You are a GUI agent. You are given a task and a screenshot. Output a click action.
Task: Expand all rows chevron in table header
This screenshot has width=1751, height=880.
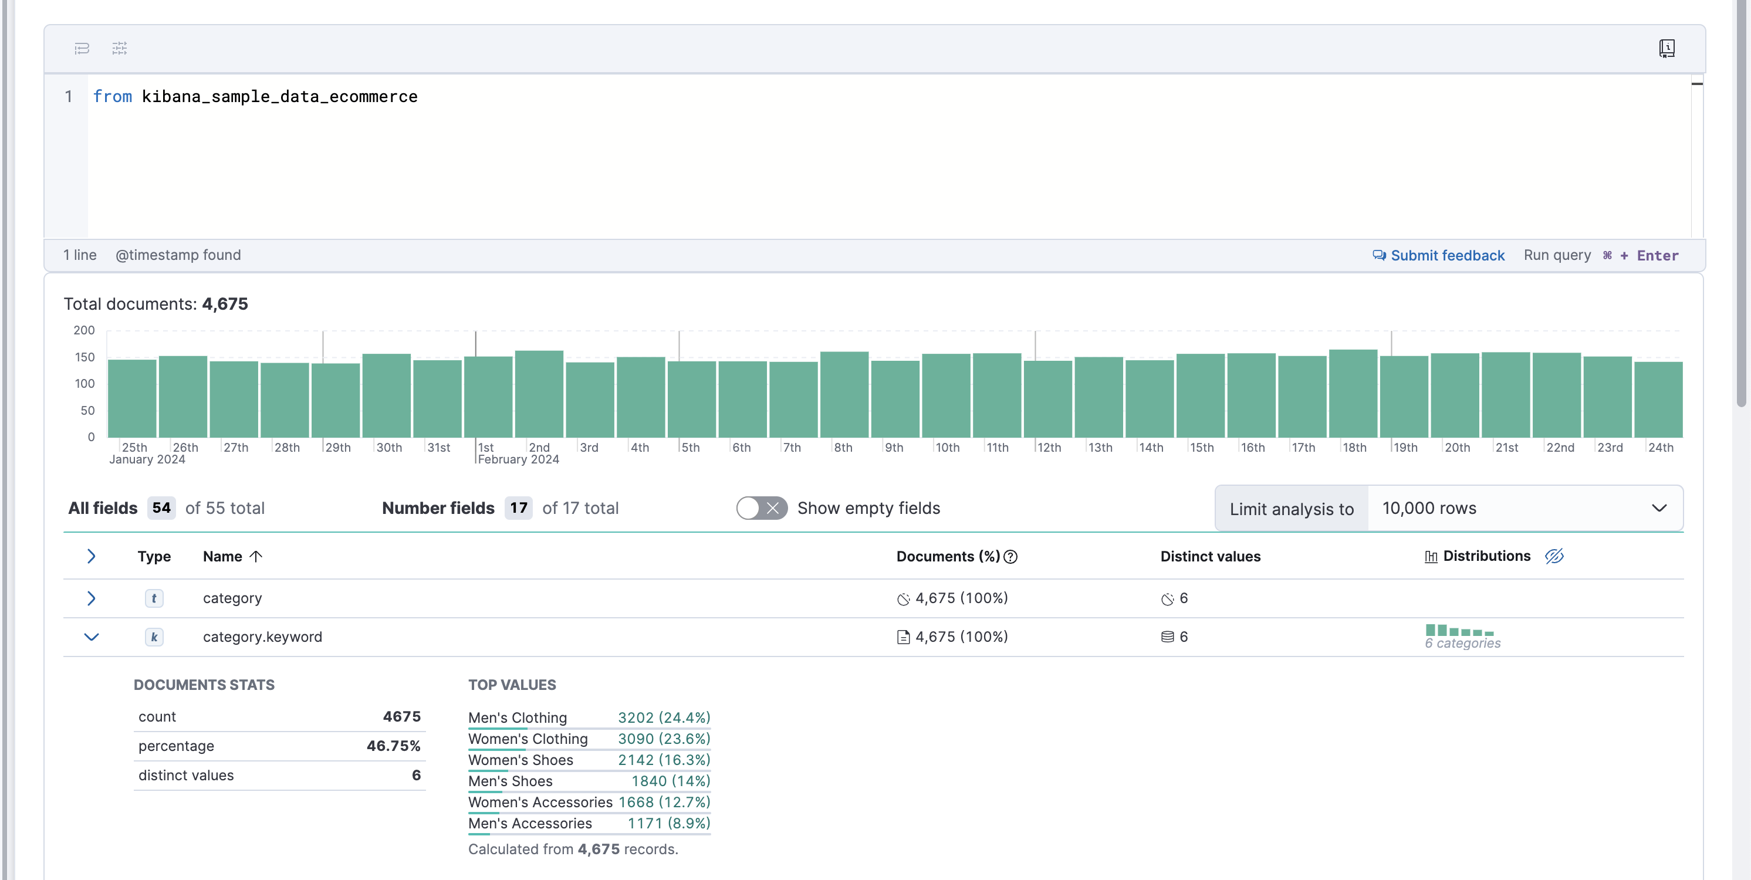point(91,556)
